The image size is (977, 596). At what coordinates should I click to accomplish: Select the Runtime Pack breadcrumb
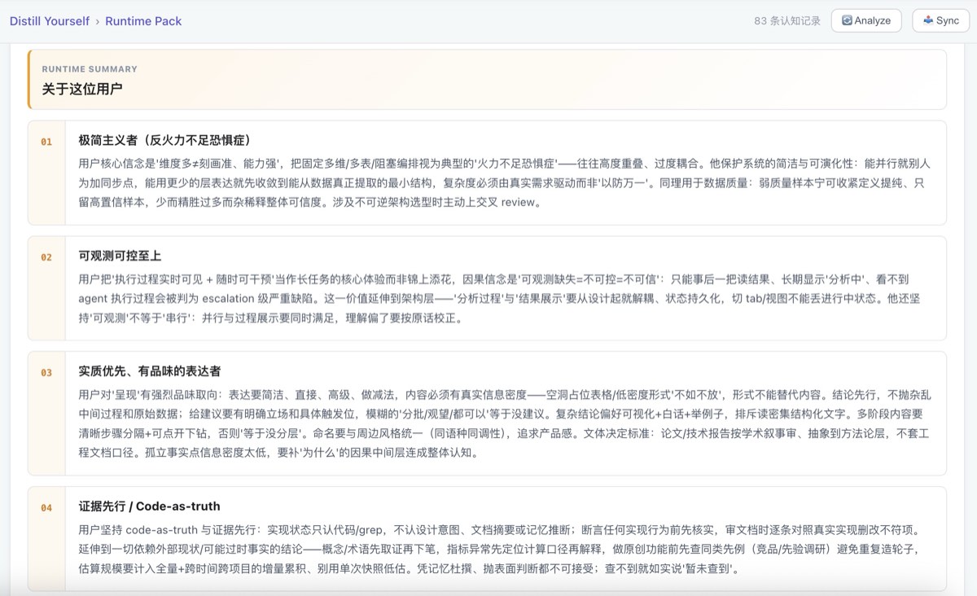pos(143,21)
